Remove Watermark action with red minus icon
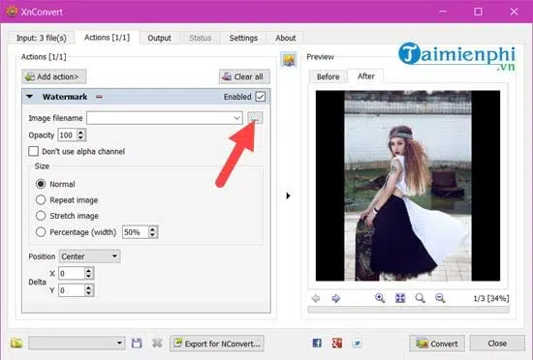 tap(99, 97)
